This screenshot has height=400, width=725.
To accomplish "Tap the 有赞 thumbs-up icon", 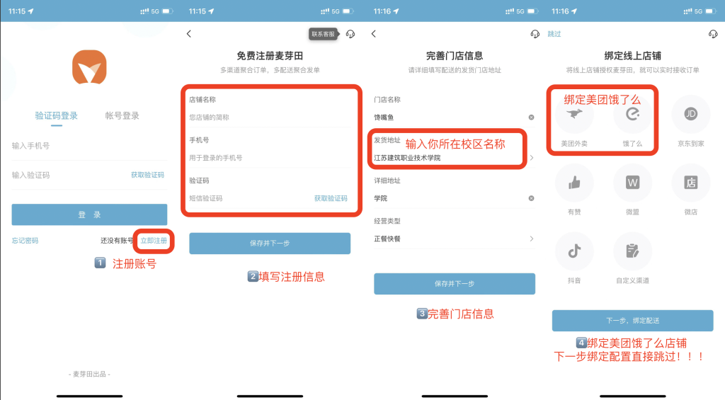I will pyautogui.click(x=574, y=183).
